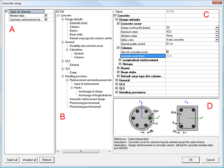This screenshot has width=224, height=168.
Task: Expand Beam slabs property group
Action: coord(118,72)
